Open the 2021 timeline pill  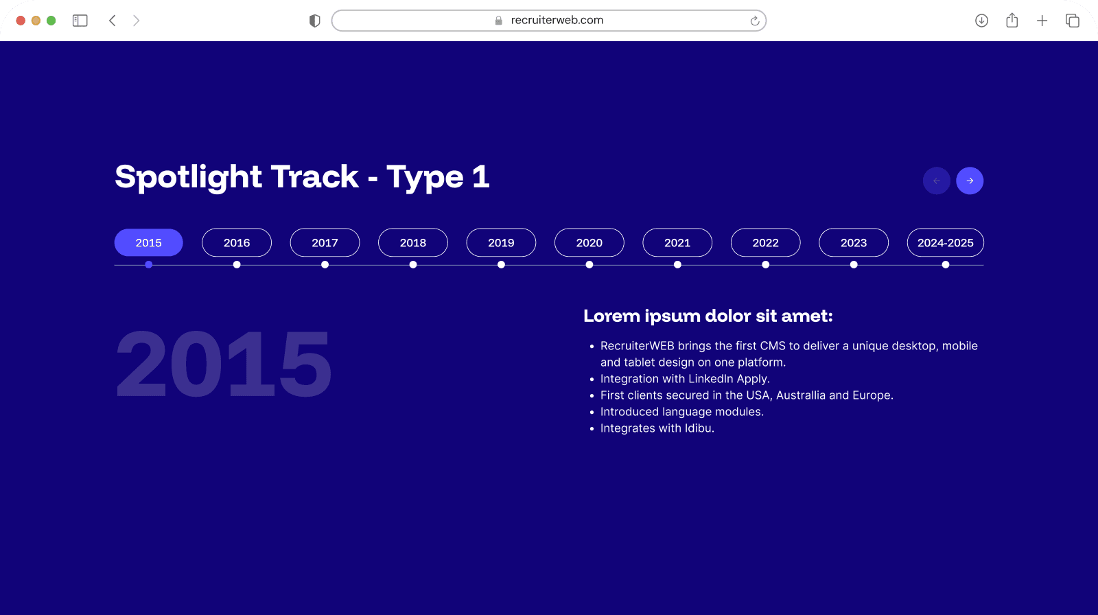click(677, 242)
